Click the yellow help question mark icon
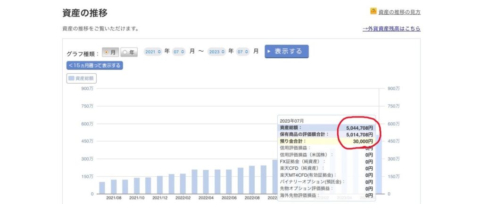This screenshot has width=483, height=204. pyautogui.click(x=373, y=11)
